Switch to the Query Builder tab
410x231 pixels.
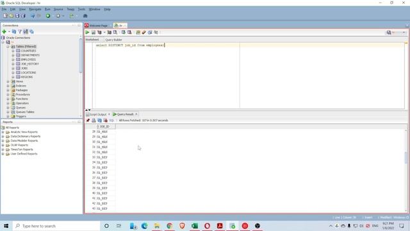[113, 40]
